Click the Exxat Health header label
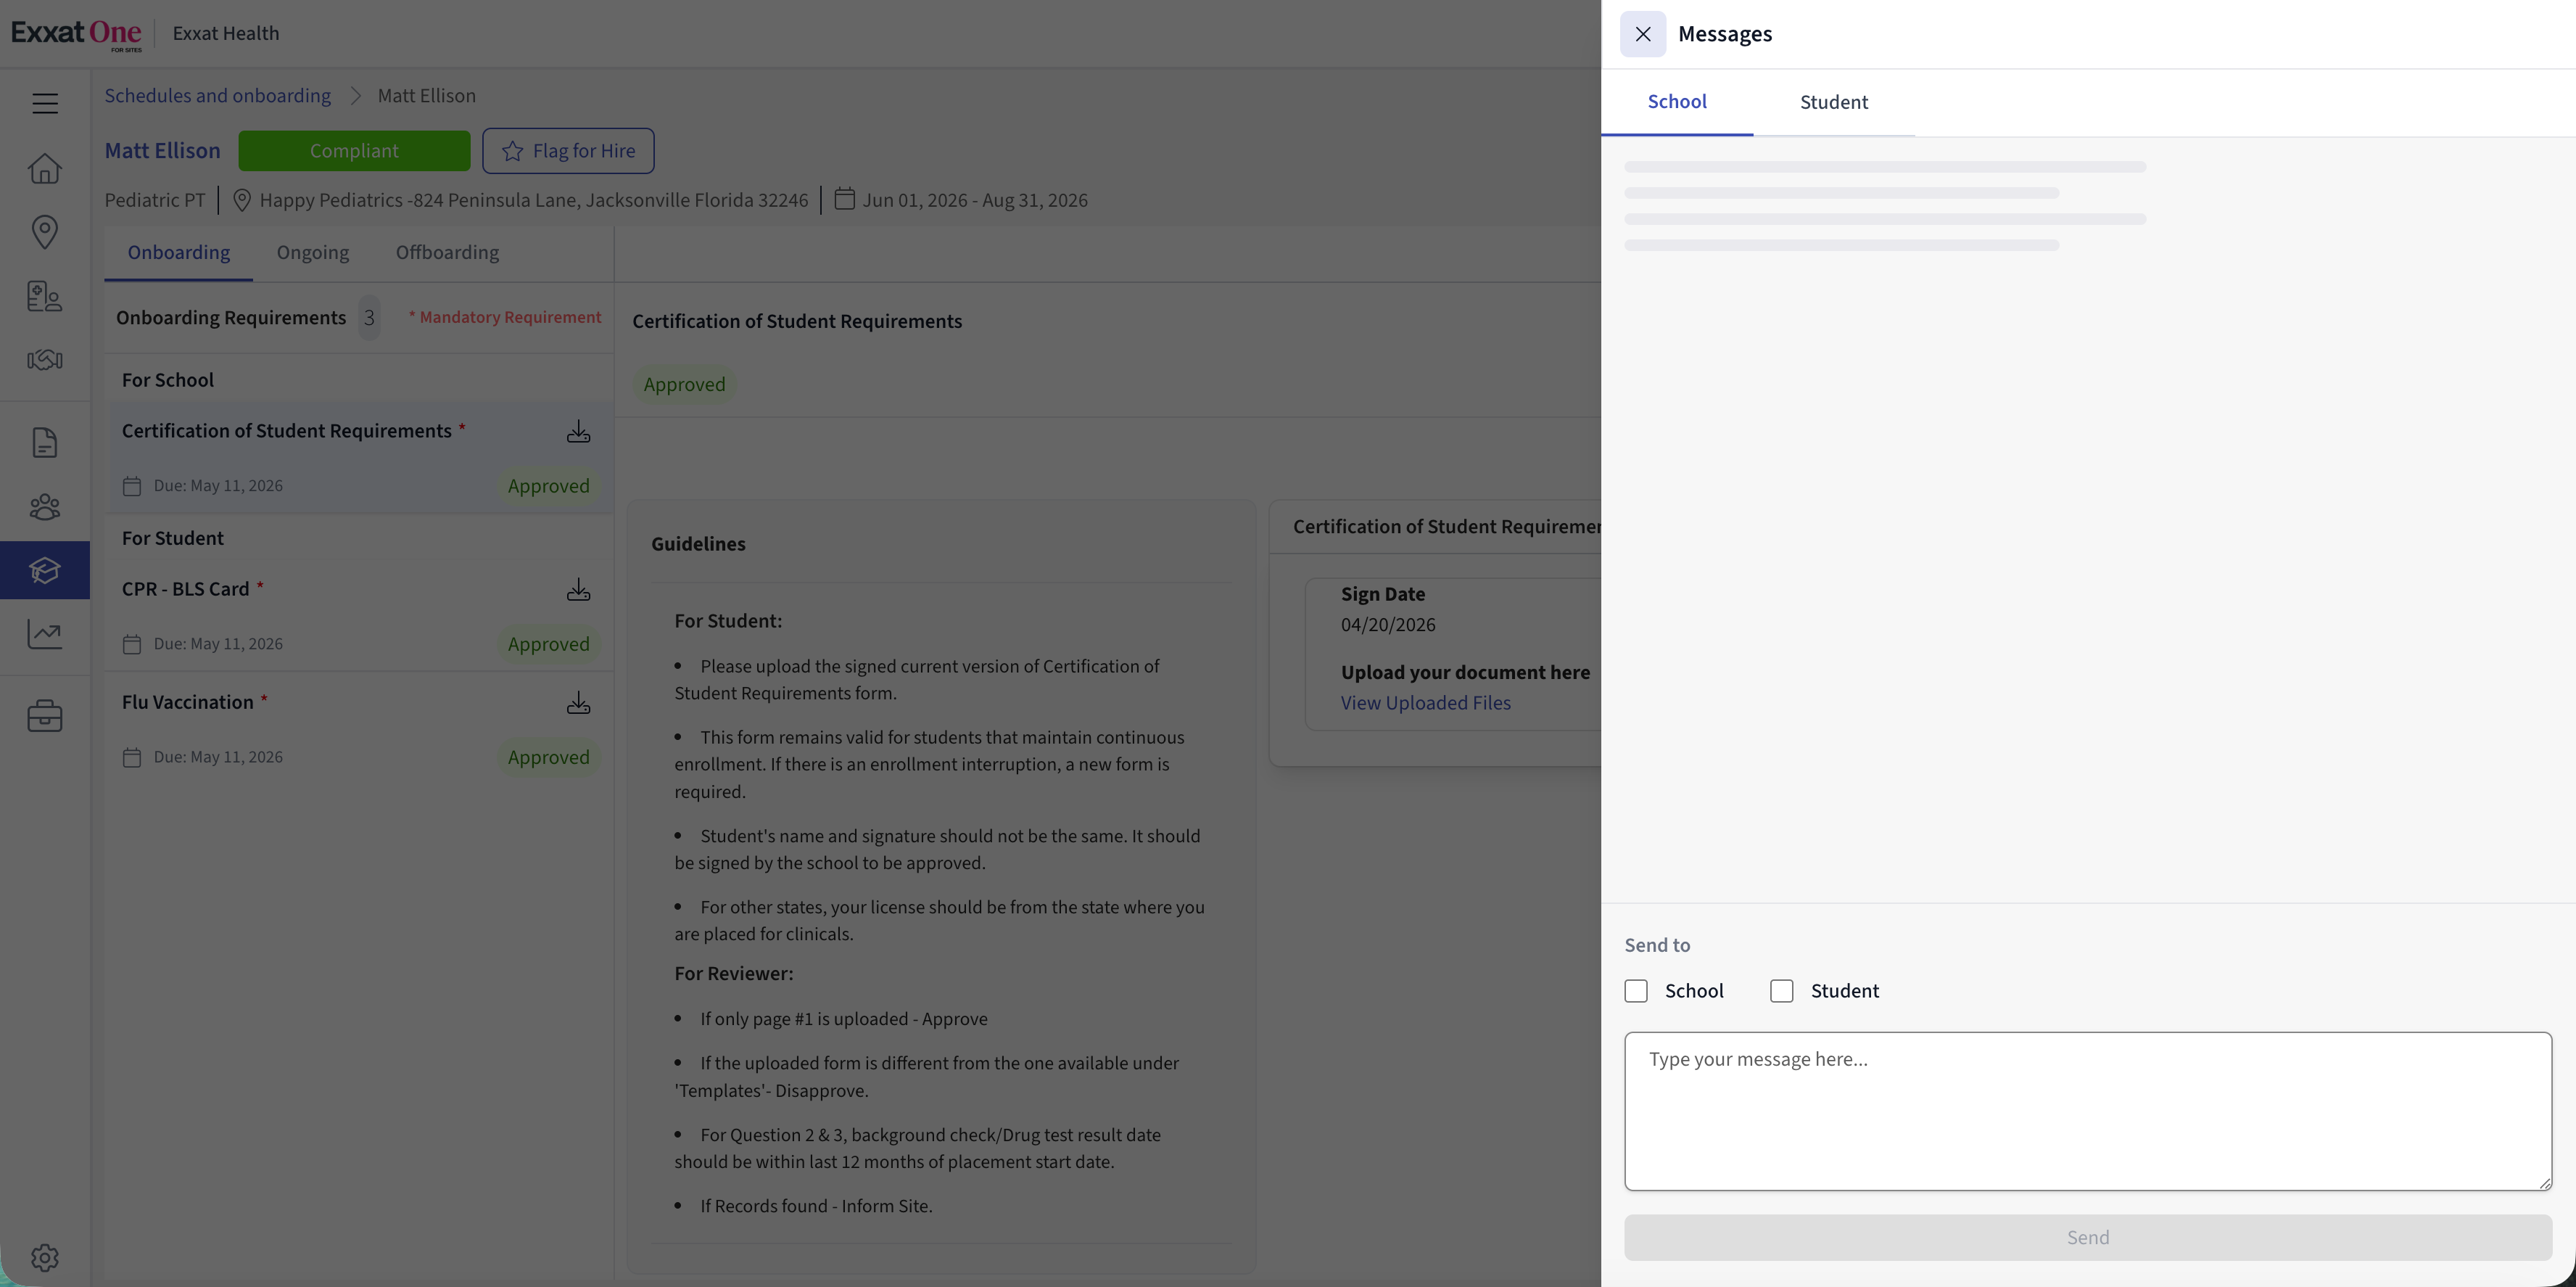 (x=225, y=34)
